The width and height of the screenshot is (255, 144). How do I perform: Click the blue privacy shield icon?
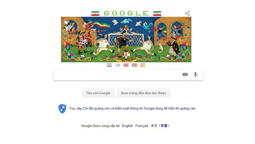click(62, 109)
